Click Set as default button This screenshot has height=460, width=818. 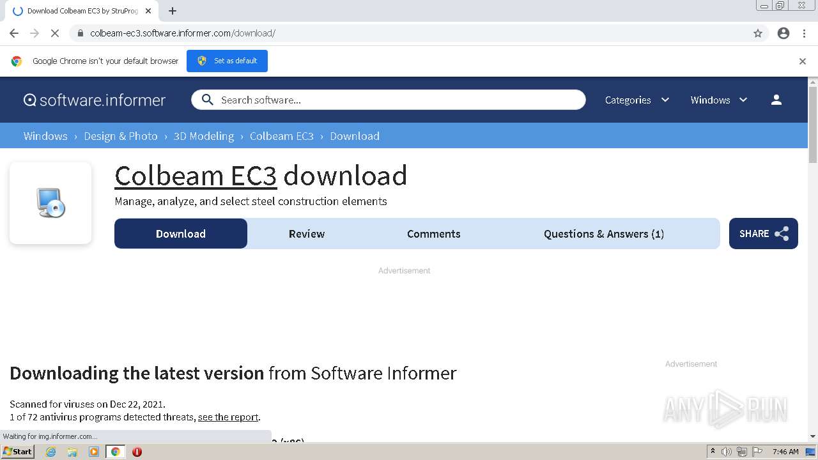tap(227, 61)
